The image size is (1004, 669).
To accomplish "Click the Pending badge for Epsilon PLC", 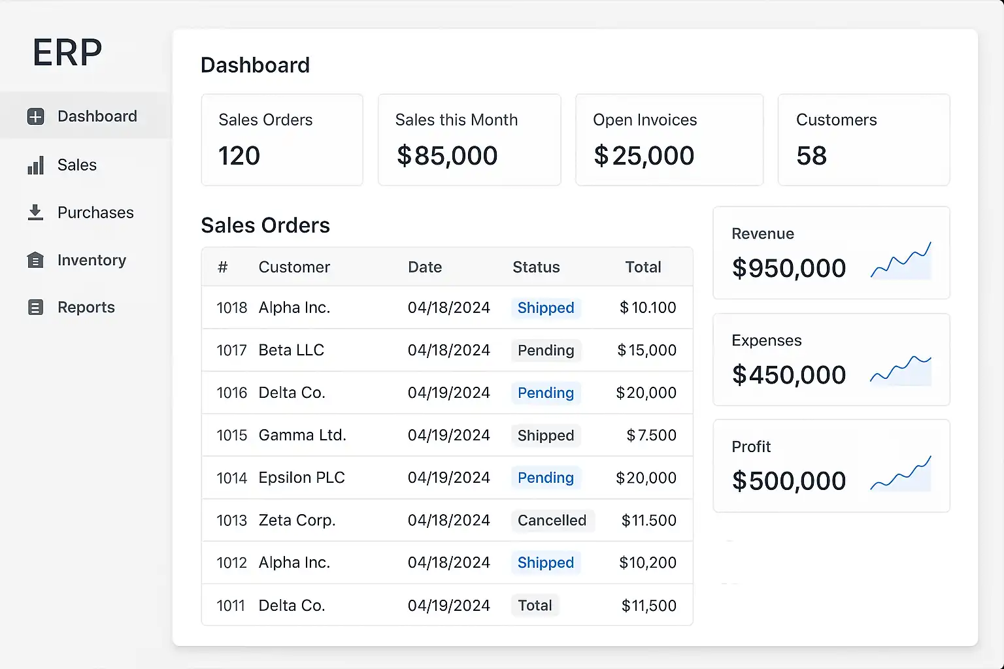I will (545, 478).
